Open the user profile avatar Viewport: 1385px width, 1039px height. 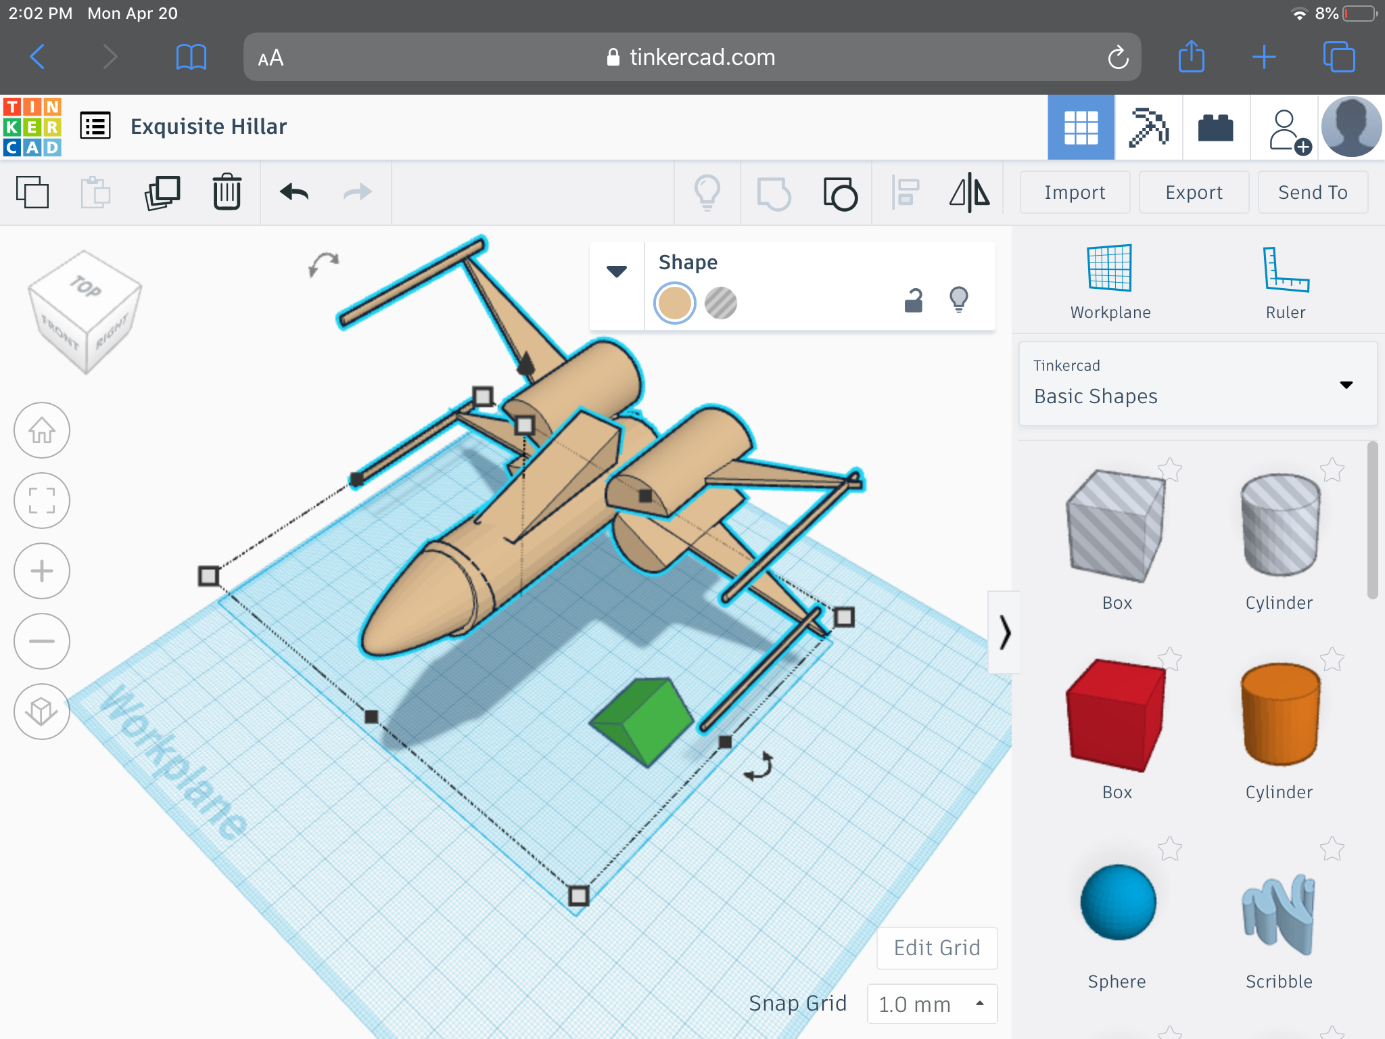click(1351, 127)
